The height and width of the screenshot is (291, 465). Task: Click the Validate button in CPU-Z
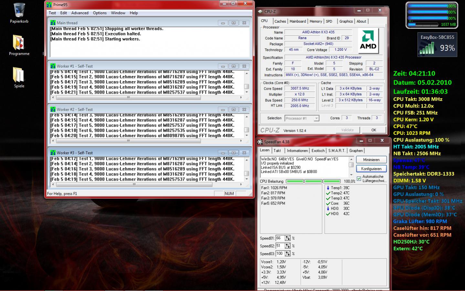tap(347, 130)
